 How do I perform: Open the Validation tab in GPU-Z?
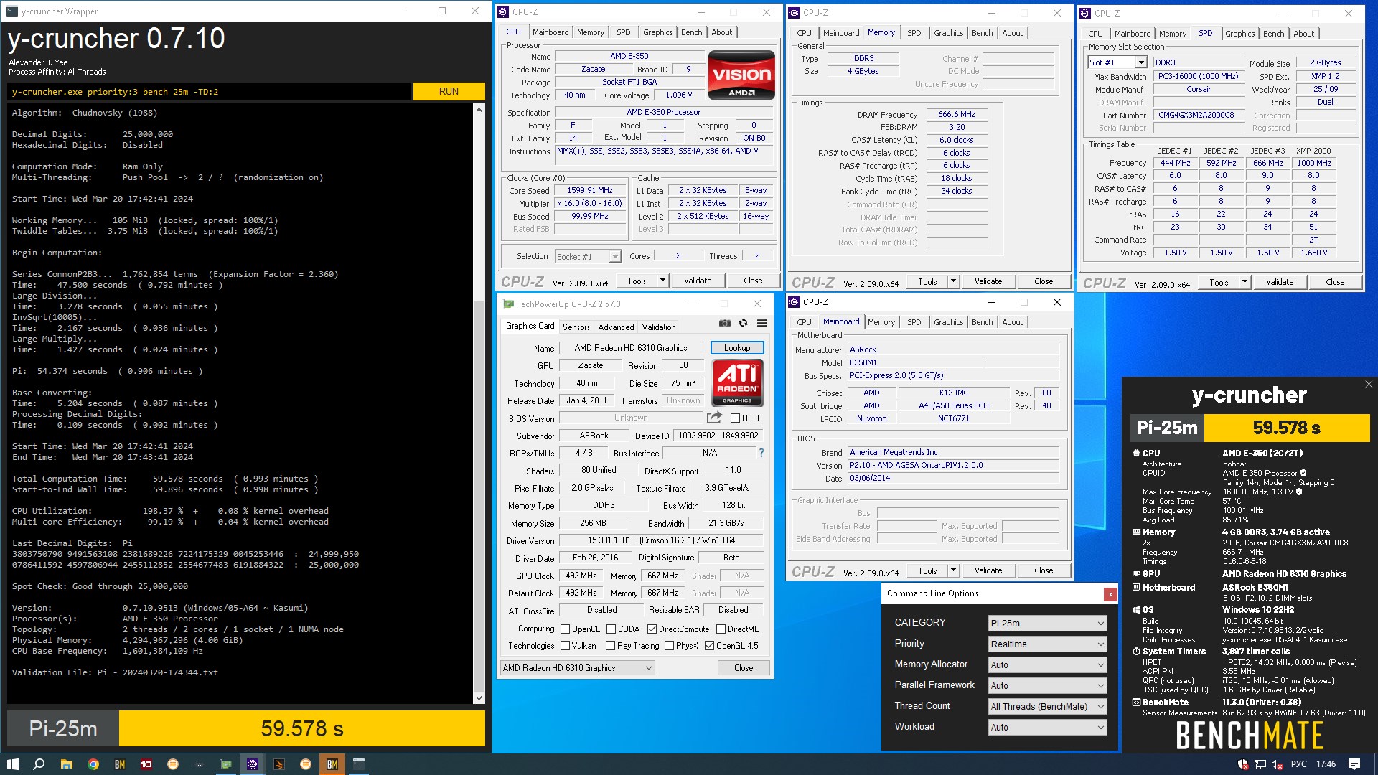[659, 327]
